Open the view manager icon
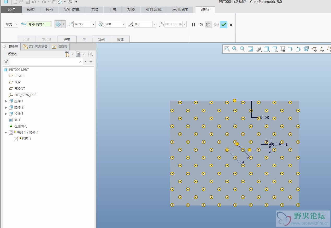Viewport: 331px width, 228px height. click(x=274, y=49)
